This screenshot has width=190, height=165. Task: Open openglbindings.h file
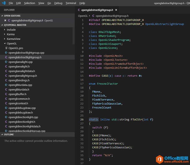pos(37,80)
